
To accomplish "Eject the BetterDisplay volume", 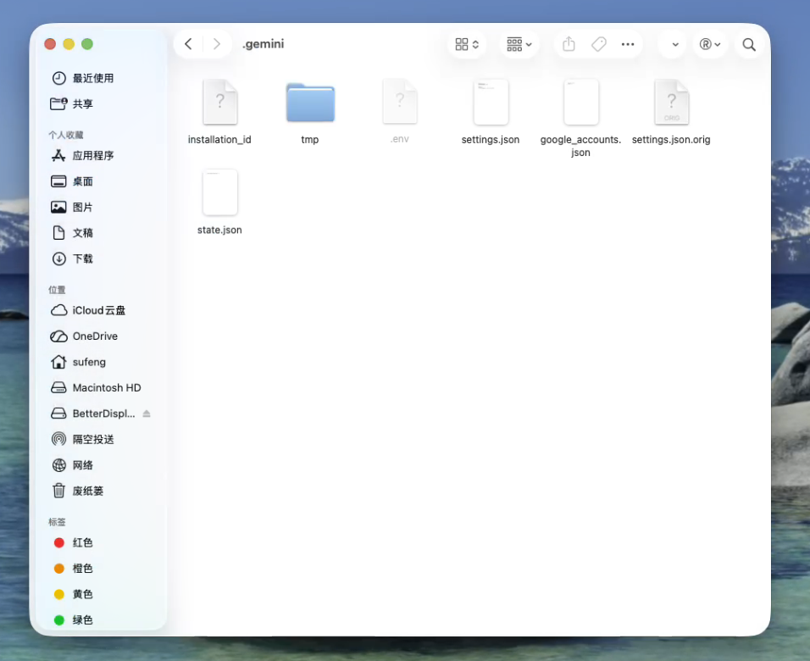I will pos(147,414).
